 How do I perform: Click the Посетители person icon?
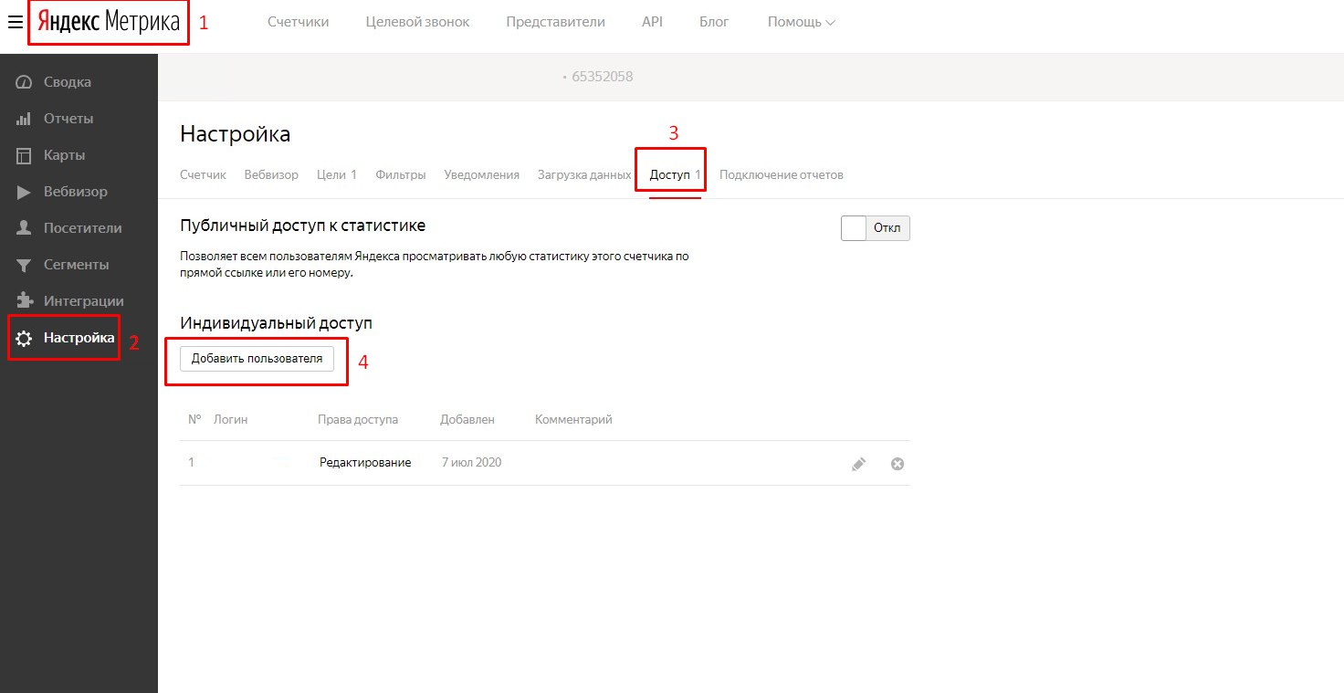(x=25, y=228)
